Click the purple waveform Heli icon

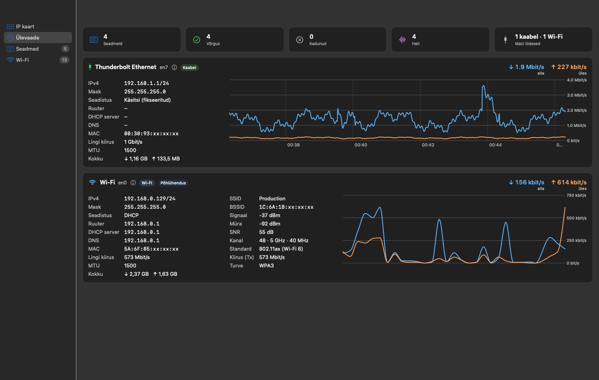point(403,40)
